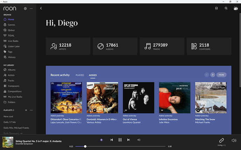Click the seek bar position knob
Viewport: 241px width, 150px height.
point(85,147)
